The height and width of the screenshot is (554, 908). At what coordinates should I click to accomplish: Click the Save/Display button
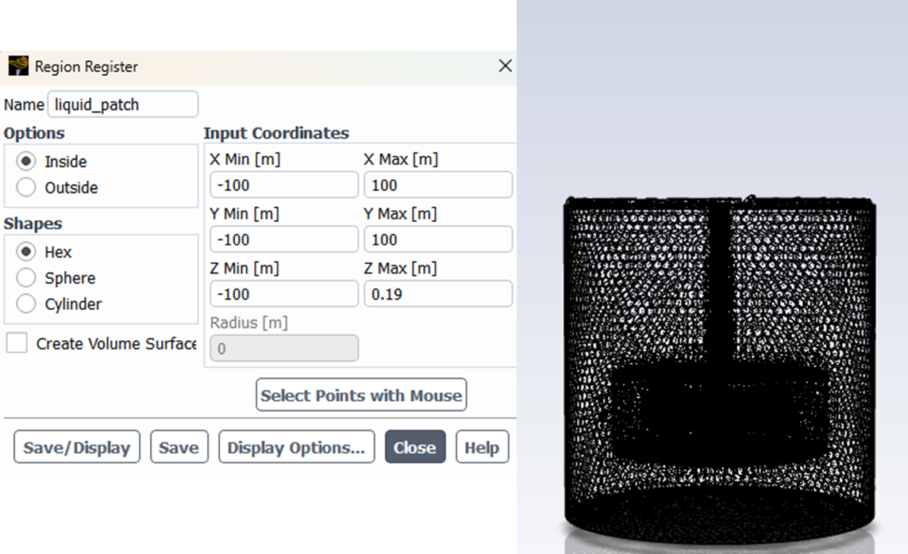coord(76,446)
